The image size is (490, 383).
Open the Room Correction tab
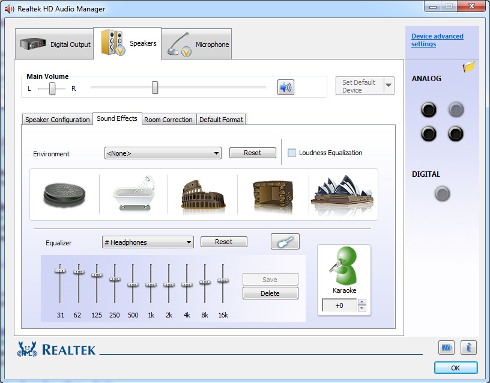click(x=168, y=120)
